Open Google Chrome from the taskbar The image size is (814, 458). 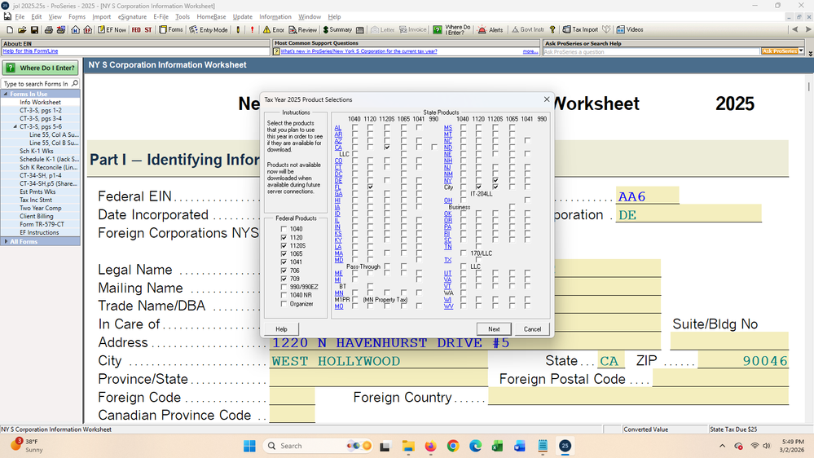point(453,446)
